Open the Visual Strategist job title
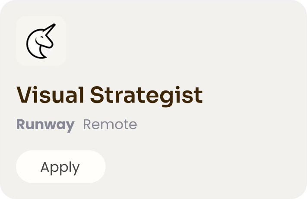 109,95
